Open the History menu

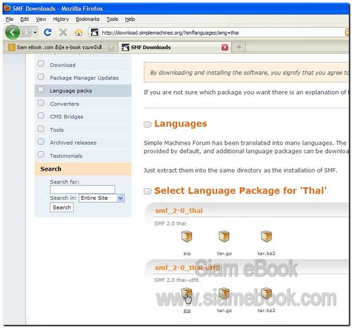[61, 20]
